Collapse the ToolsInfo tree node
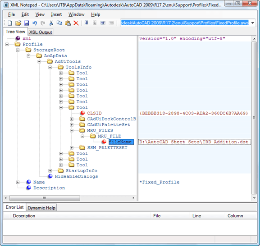 50,67
